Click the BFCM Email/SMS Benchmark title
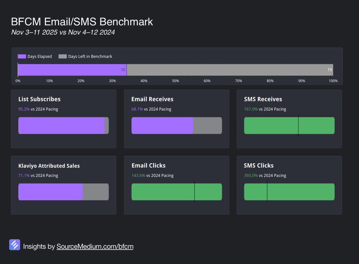The height and width of the screenshot is (264, 359). click(x=82, y=22)
